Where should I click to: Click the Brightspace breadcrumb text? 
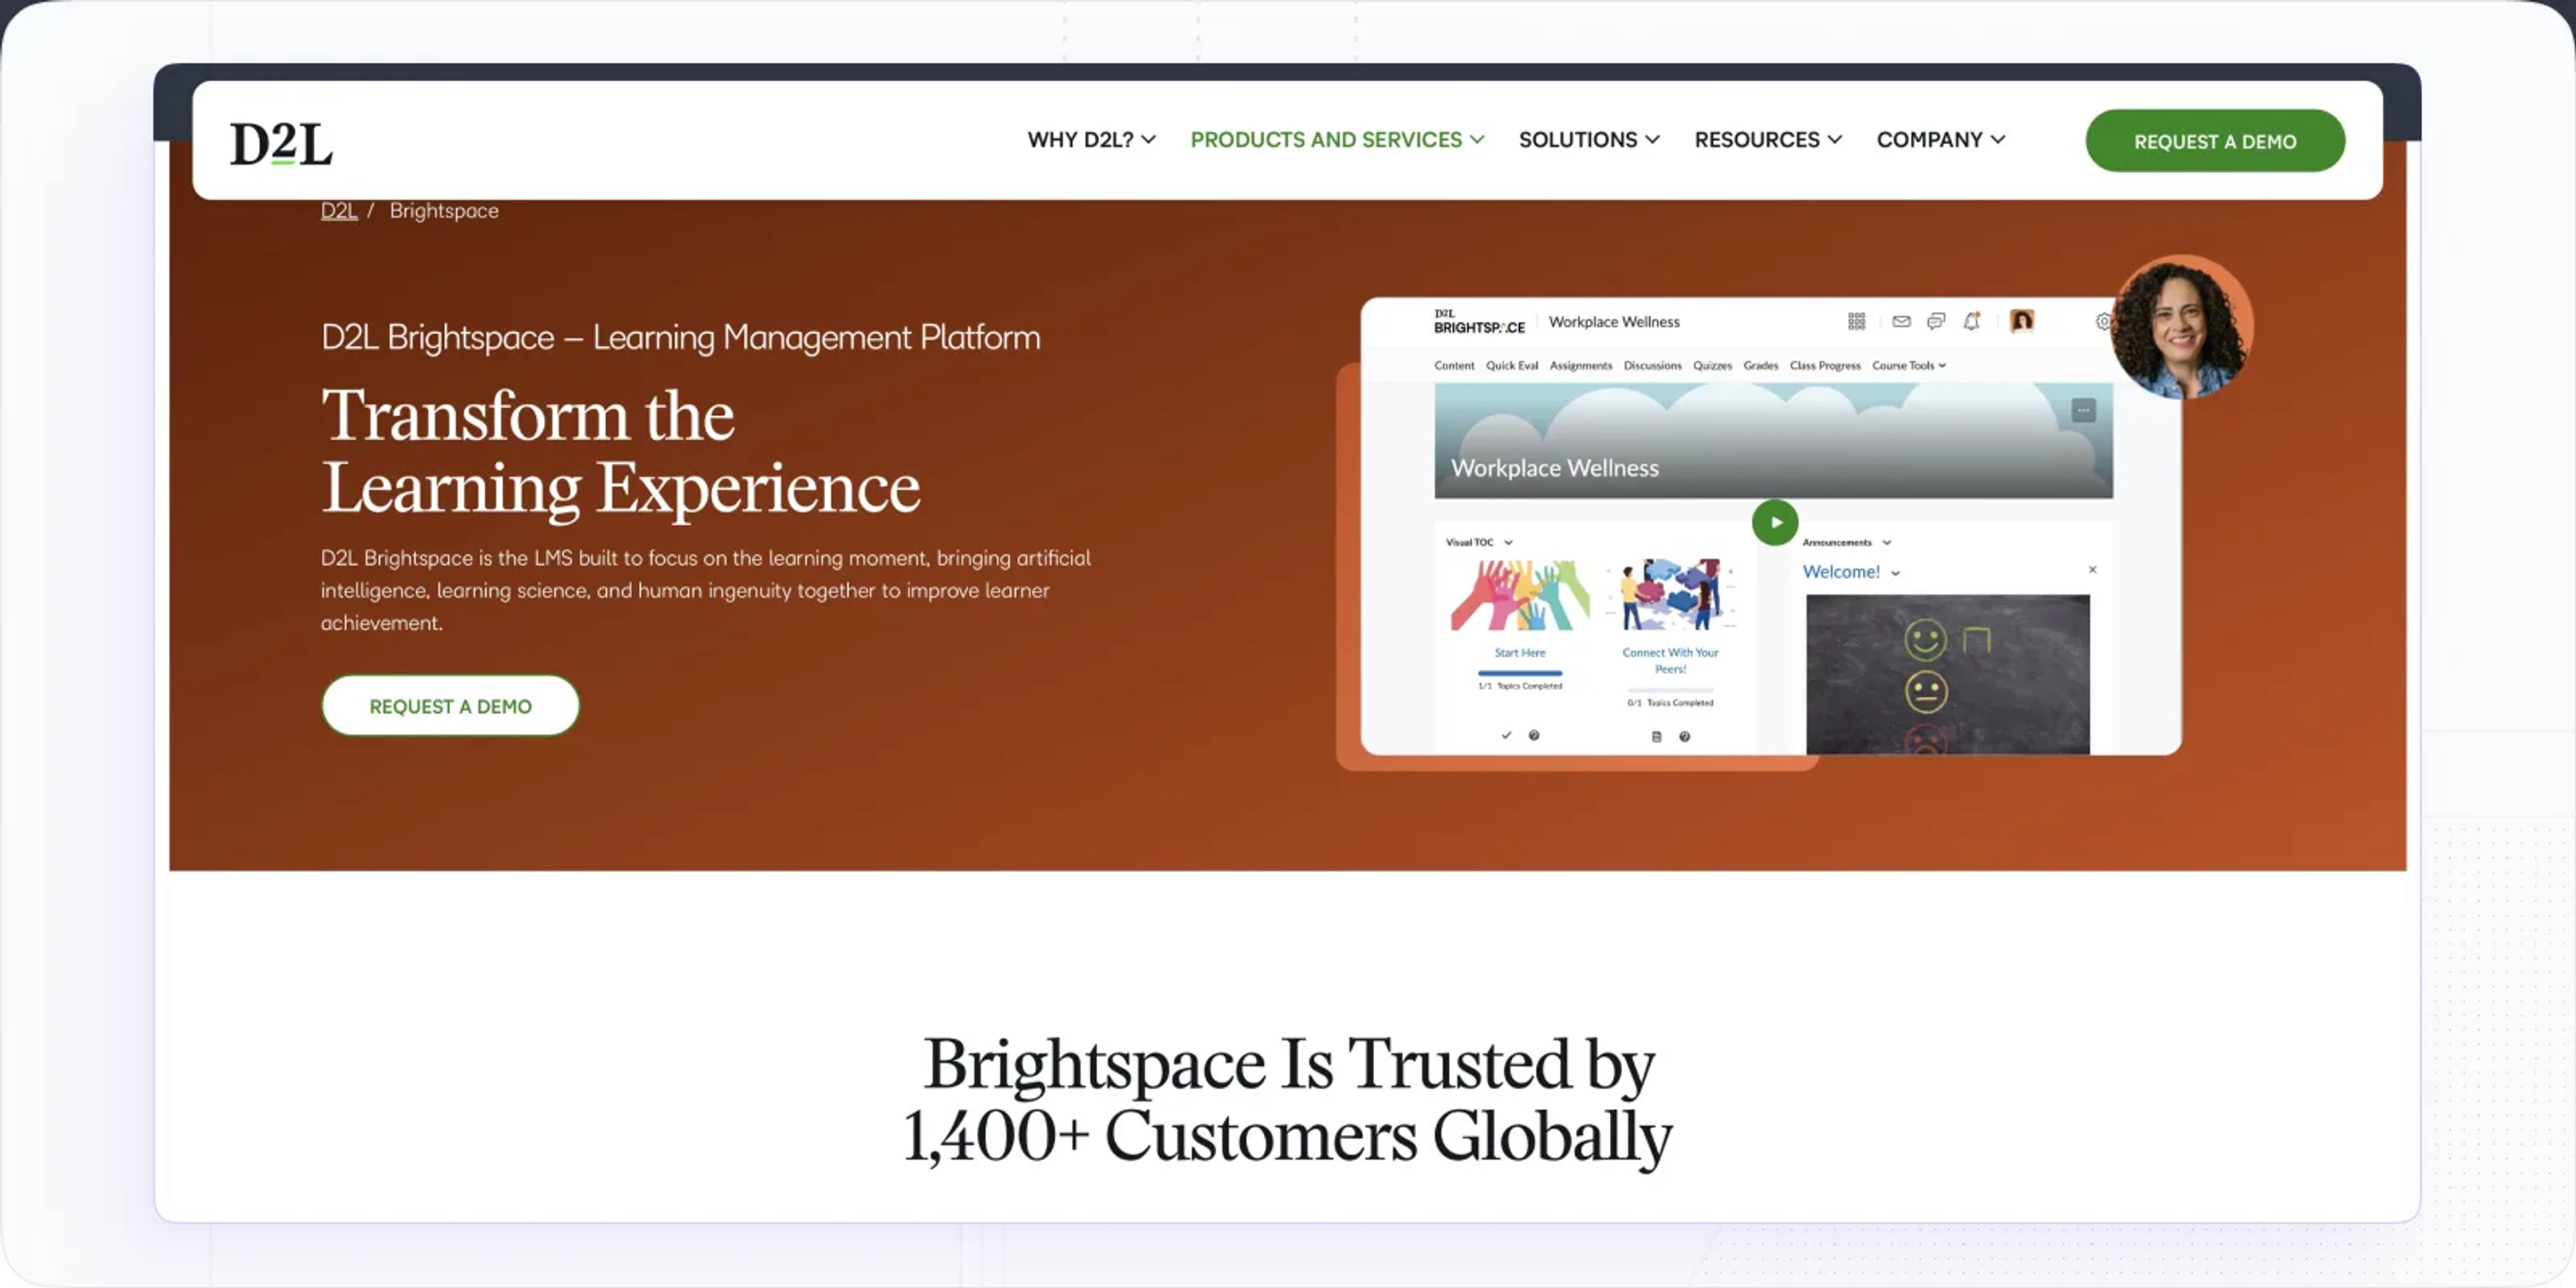(444, 210)
